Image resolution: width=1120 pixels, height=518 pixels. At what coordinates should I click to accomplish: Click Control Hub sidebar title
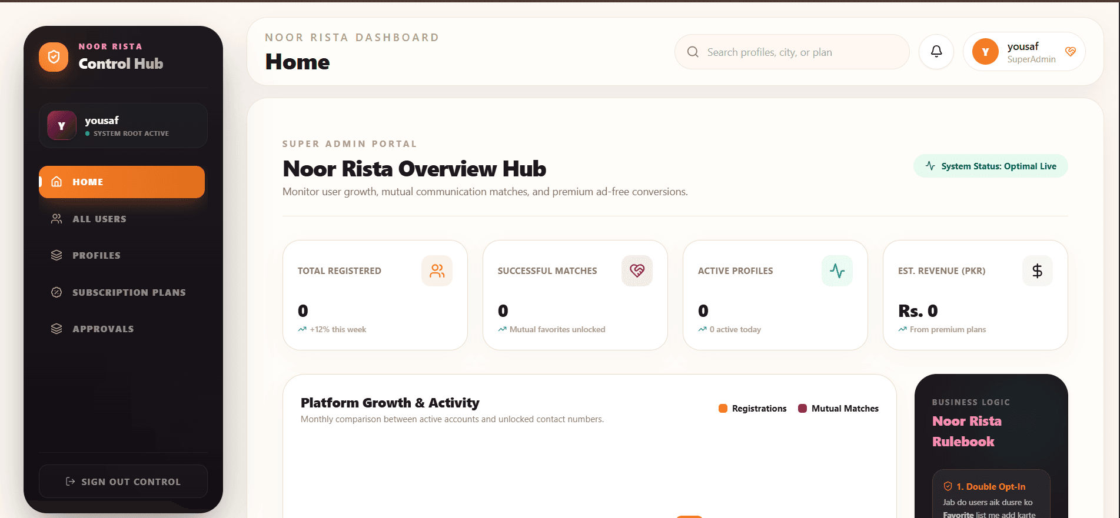coord(121,64)
